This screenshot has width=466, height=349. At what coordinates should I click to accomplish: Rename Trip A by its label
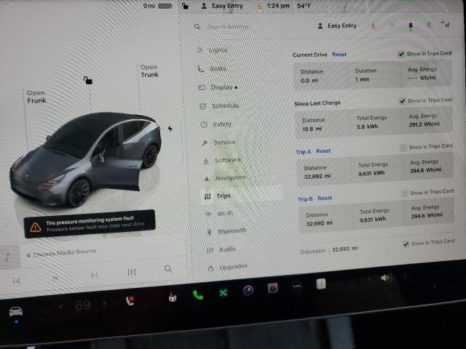coord(303,152)
